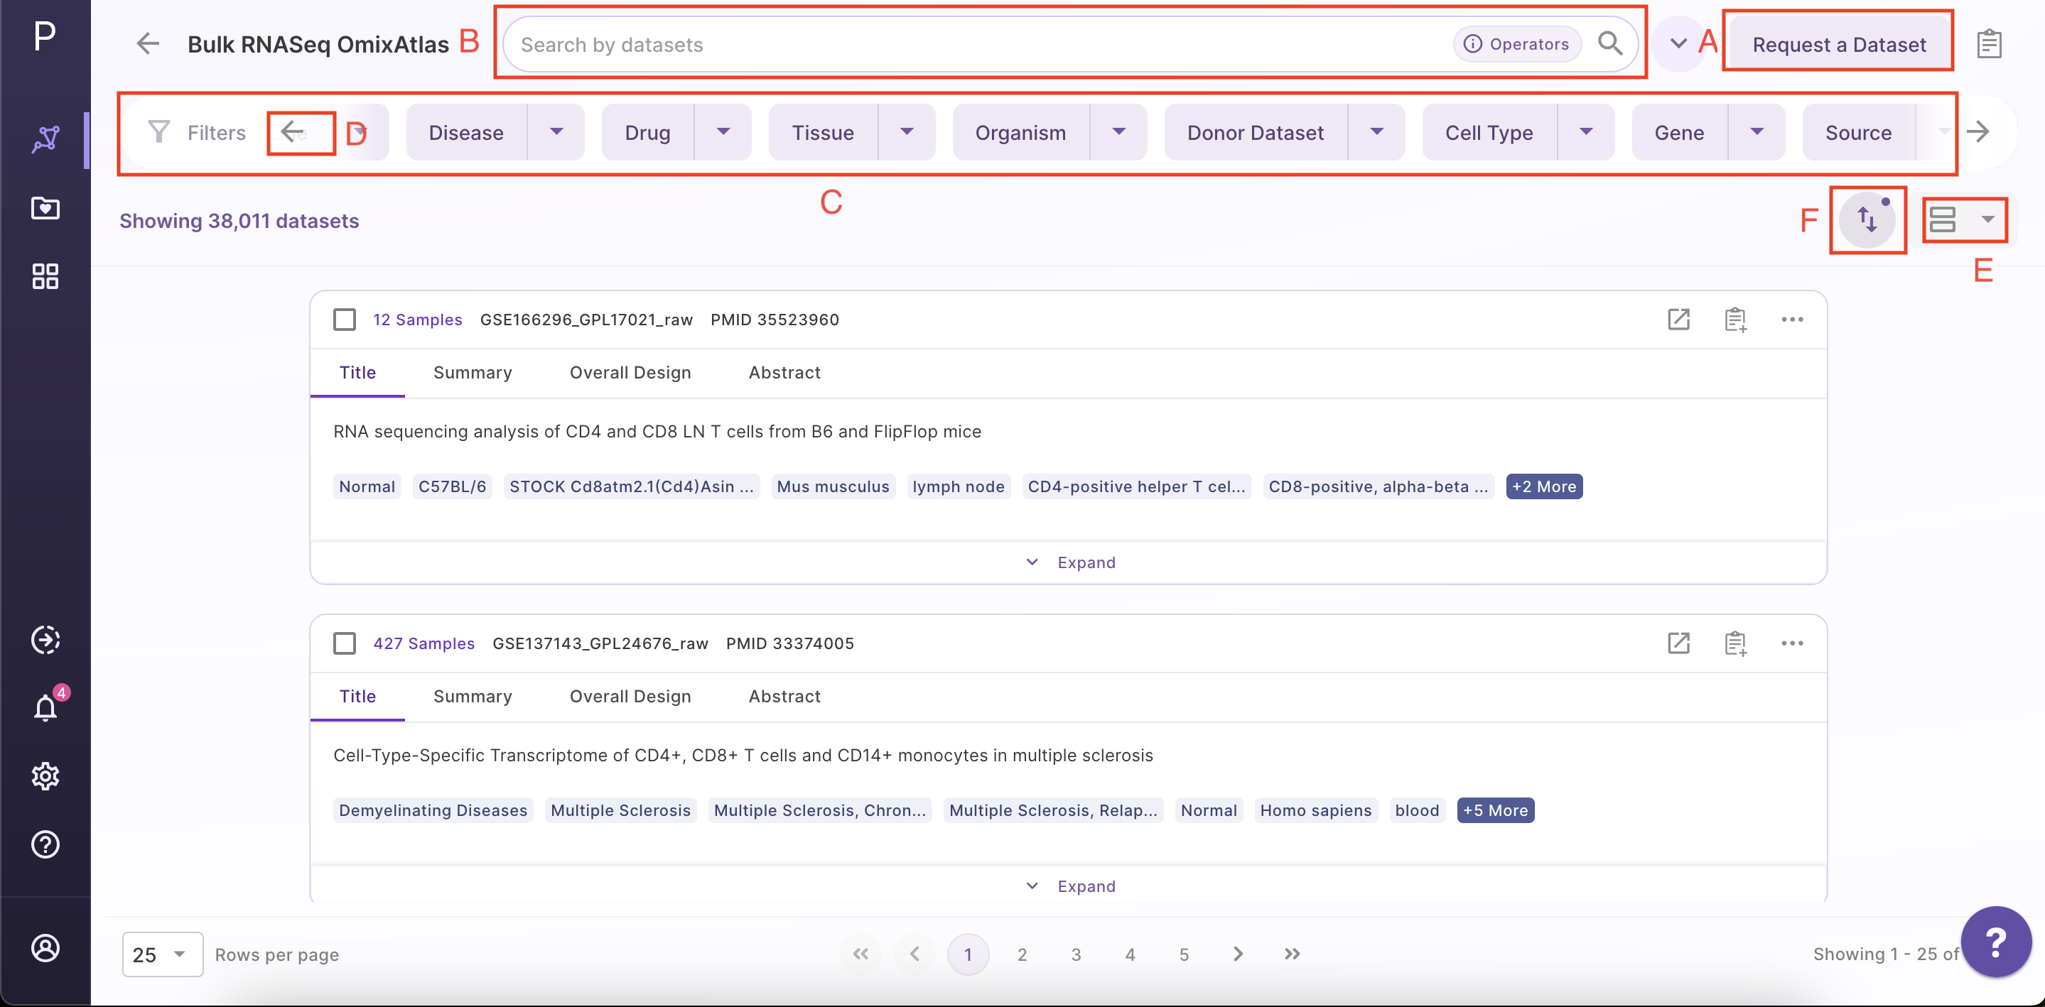Select checkbox for GSE137143_GPL24676_raw dataset
This screenshot has height=1007, width=2045.
point(344,643)
